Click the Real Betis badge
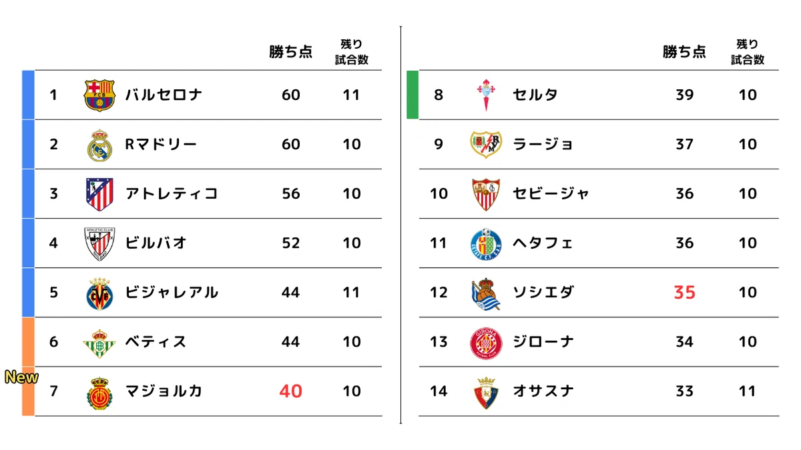Image resolution: width=801 pixels, height=450 pixels. (x=99, y=343)
